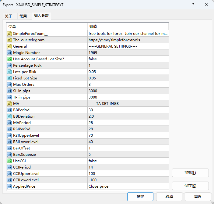The image size is (214, 204).
Task: Click the integer icon next to Magic Number
Action: point(9,53)
